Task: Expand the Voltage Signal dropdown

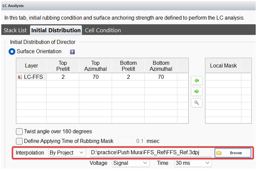Action: [x=131, y=163]
